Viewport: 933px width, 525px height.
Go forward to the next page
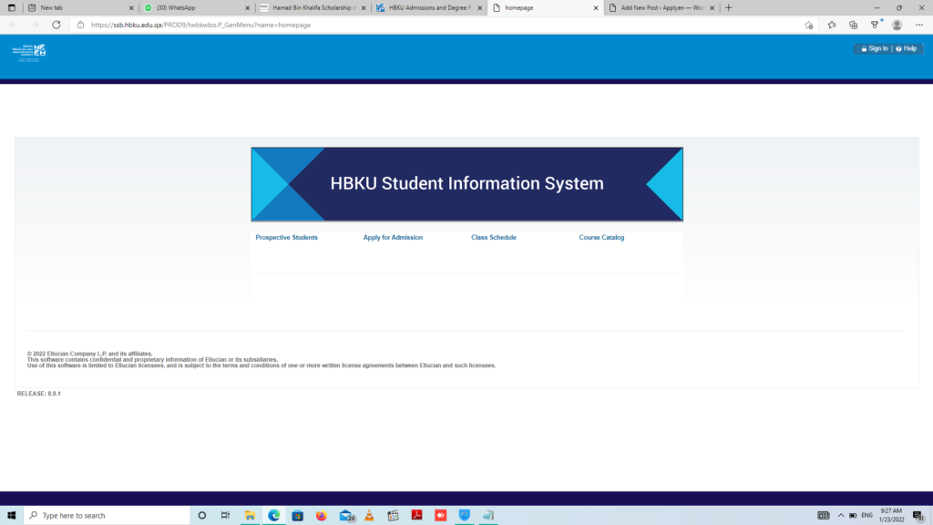(35, 25)
